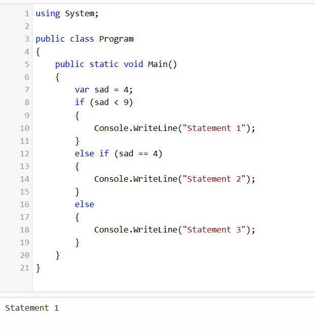Click the closing brace on line 21
The height and width of the screenshot is (333, 315).
tap(38, 268)
